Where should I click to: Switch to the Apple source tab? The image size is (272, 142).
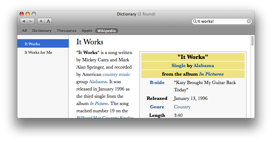[87, 31]
